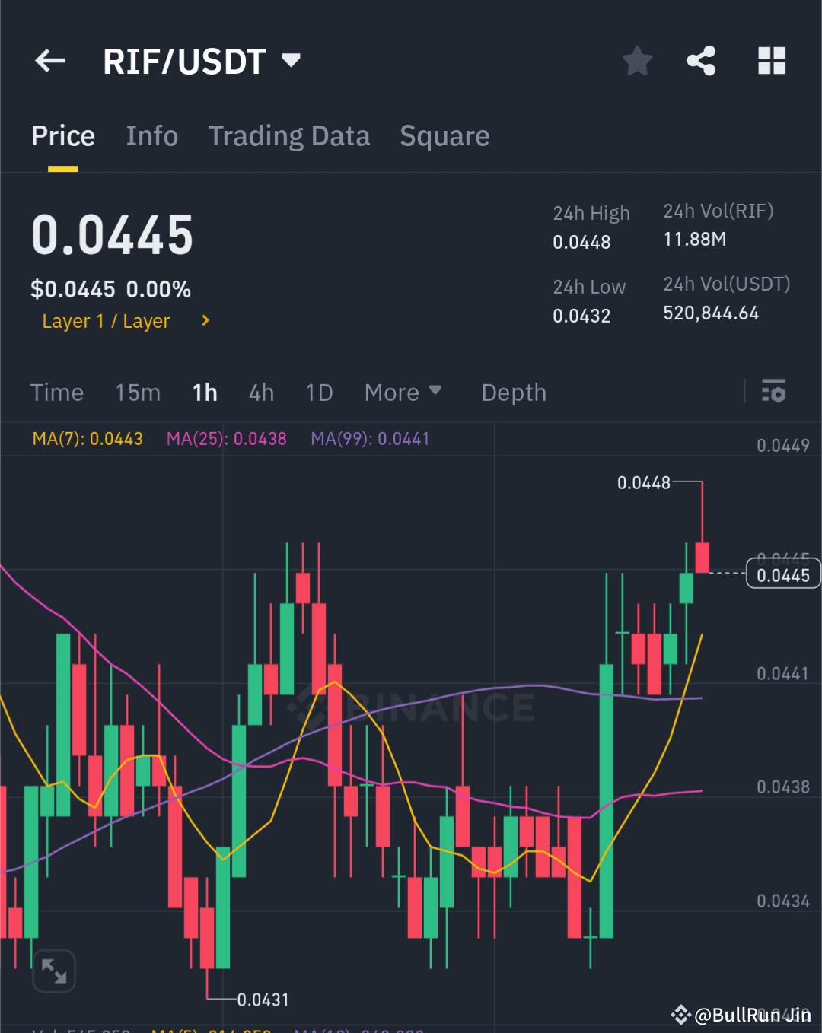Add RIF/USDT to favorites with star
This screenshot has width=822, height=1033.
(637, 61)
